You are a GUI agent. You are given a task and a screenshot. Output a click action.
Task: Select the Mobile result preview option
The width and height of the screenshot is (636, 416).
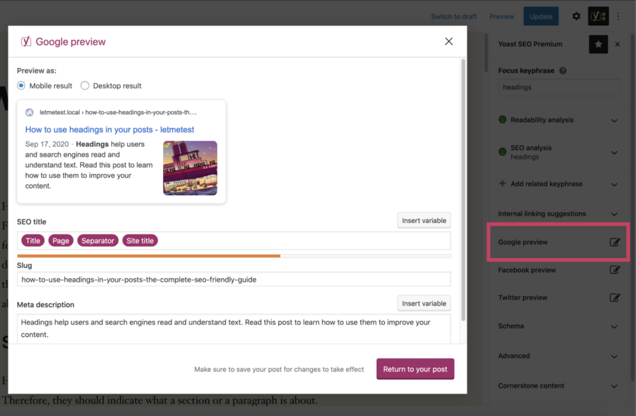point(21,85)
